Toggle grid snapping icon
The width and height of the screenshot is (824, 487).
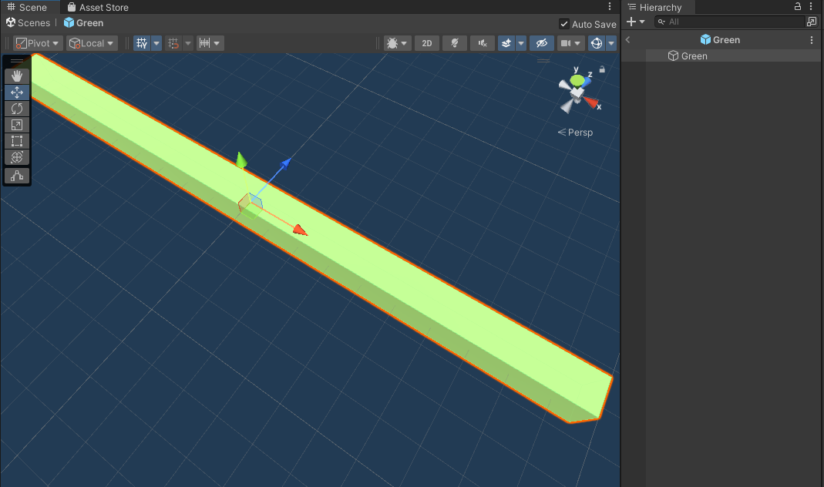pos(173,43)
